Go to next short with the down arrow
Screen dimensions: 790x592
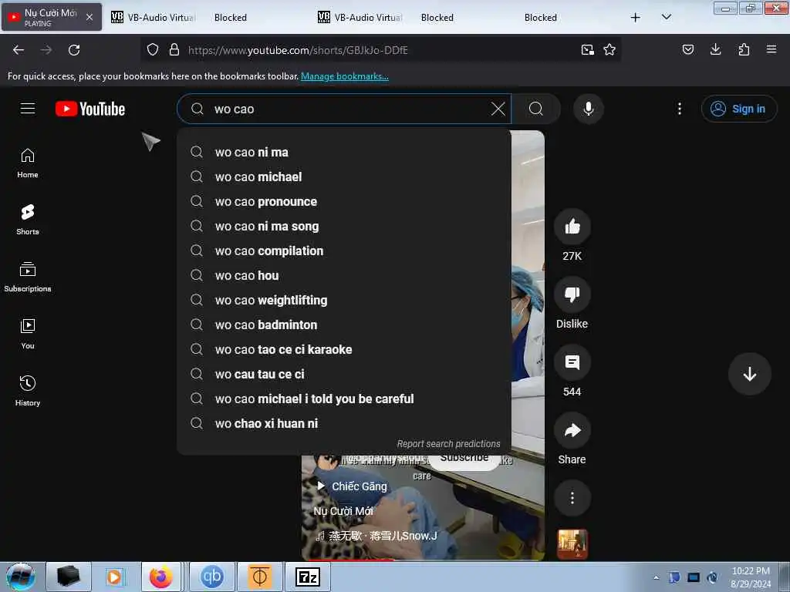pyautogui.click(x=749, y=374)
